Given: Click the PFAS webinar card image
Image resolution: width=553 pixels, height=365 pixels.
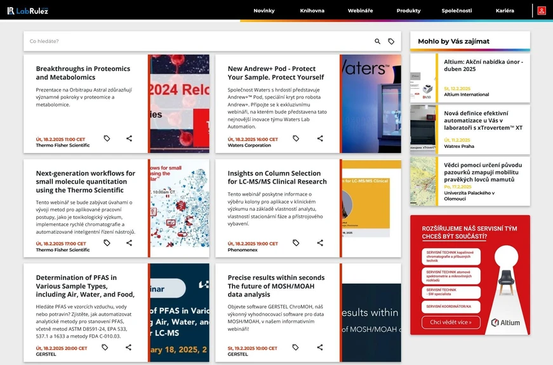Looking at the screenshot, I should (180, 312).
